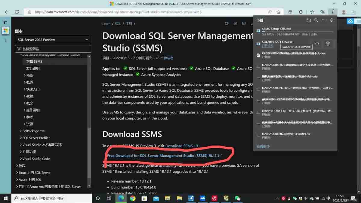The width and height of the screenshot is (361, 203).
Task: Launch Google Chrome from the taskbar
Action: tap(133, 198)
